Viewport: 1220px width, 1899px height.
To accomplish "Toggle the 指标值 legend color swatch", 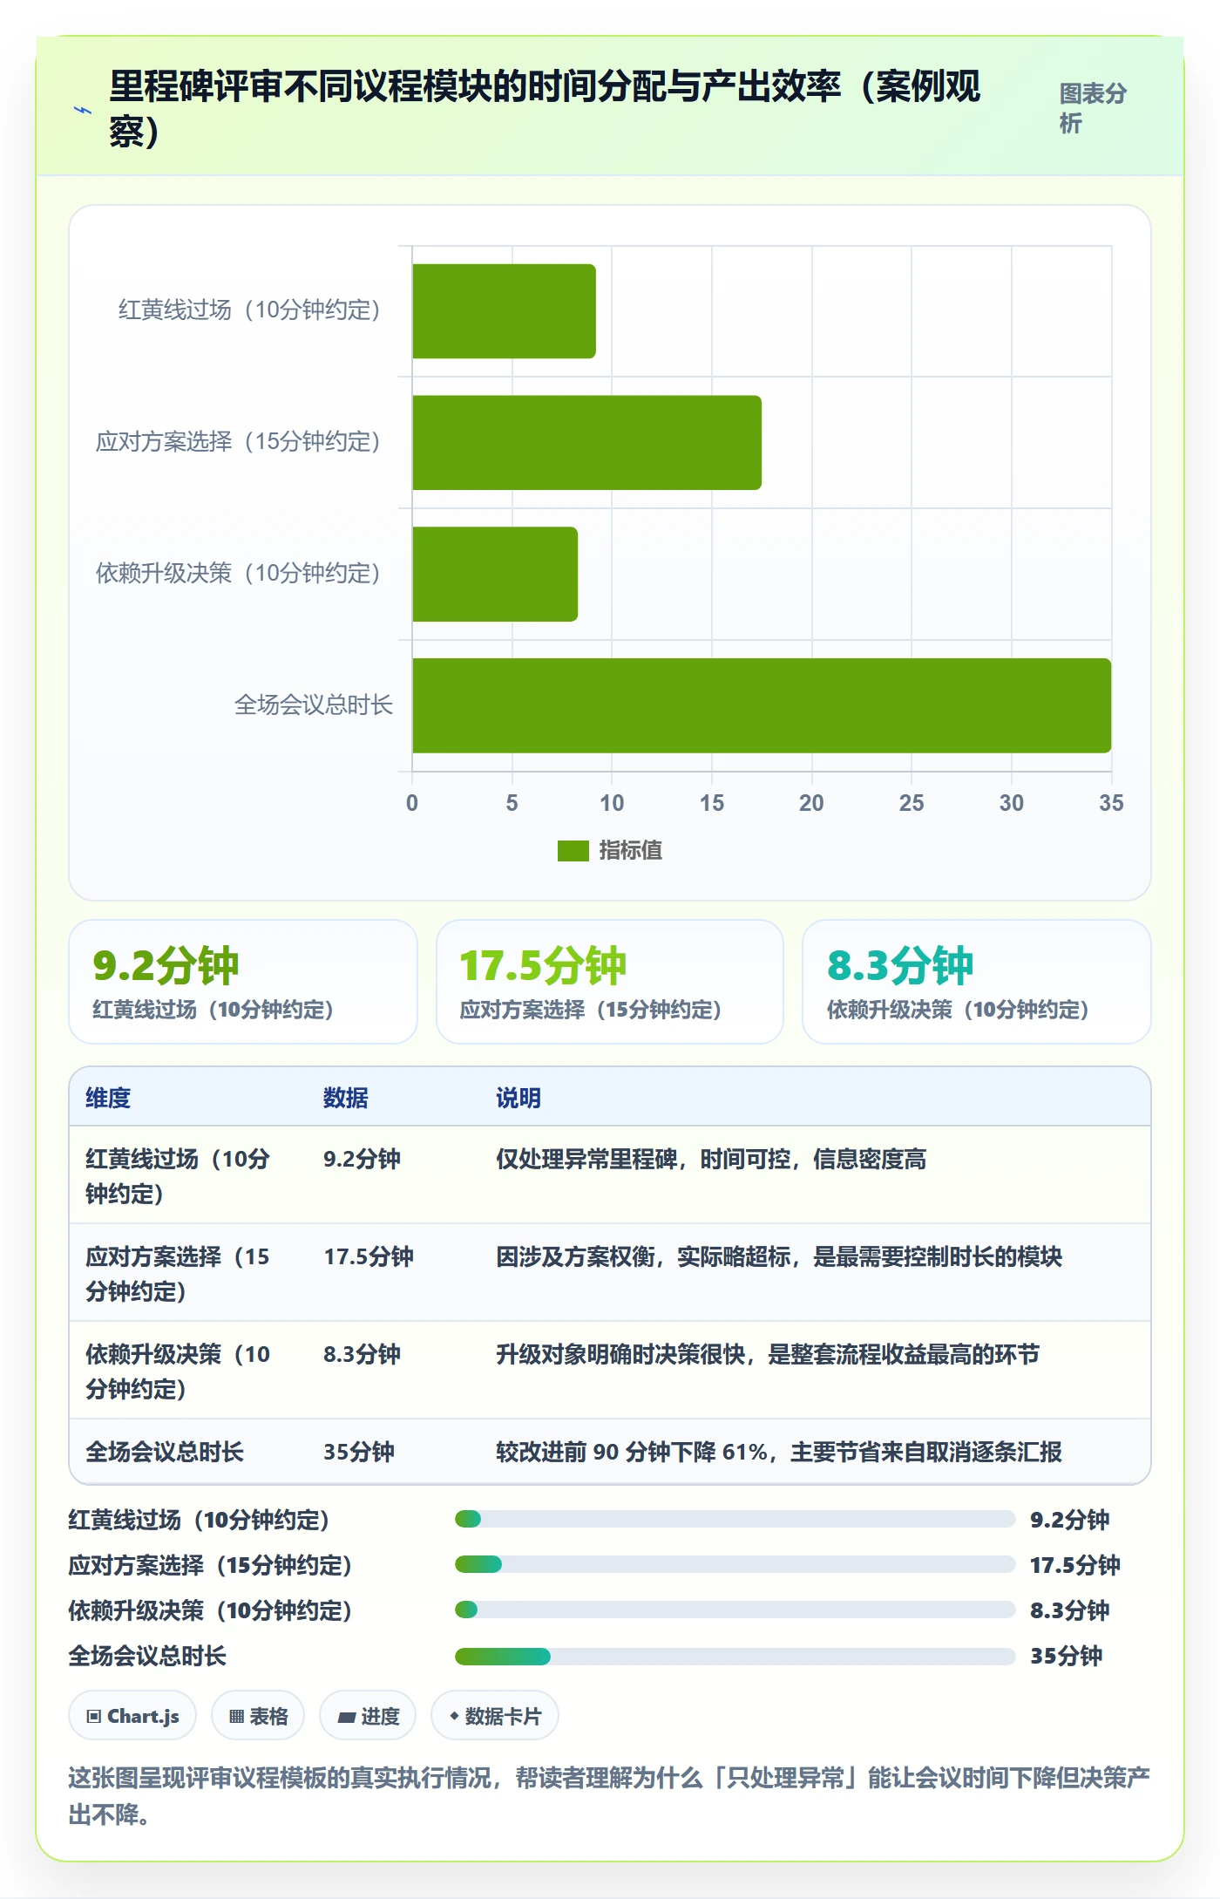I will tap(573, 850).
